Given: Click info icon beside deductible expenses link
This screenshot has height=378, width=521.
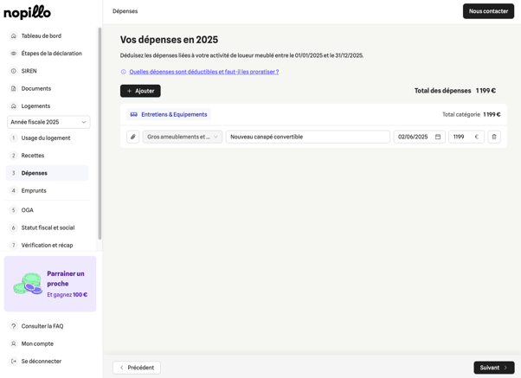Looking at the screenshot, I should click(124, 72).
